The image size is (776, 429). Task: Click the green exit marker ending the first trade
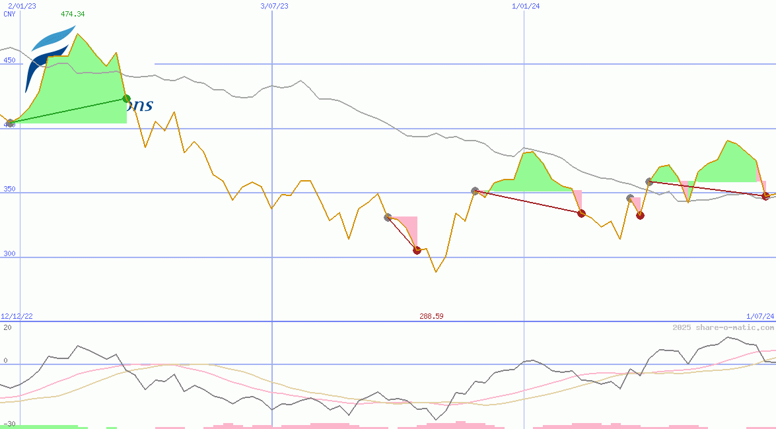point(127,99)
